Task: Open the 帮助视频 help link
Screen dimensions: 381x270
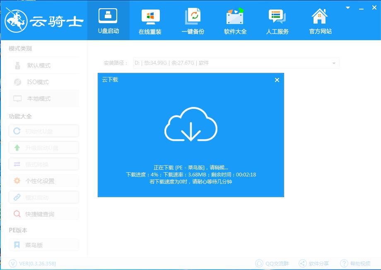Action: click(355, 263)
